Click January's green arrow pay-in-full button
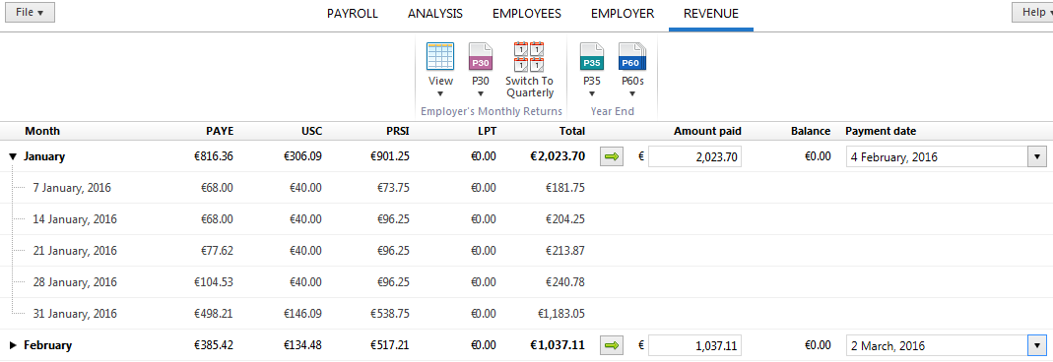Screen dimensions: 1053x362 point(611,156)
